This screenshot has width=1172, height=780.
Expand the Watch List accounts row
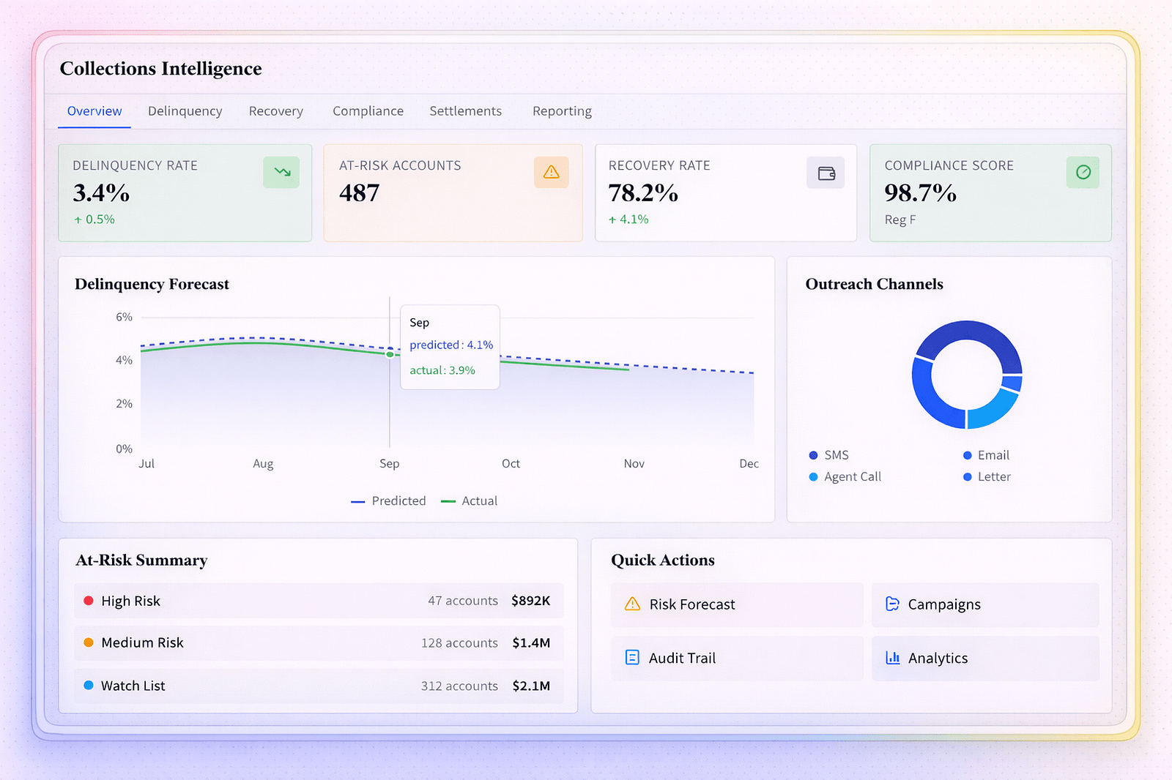[x=319, y=686]
